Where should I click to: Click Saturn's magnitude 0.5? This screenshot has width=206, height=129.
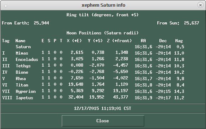point(180,47)
